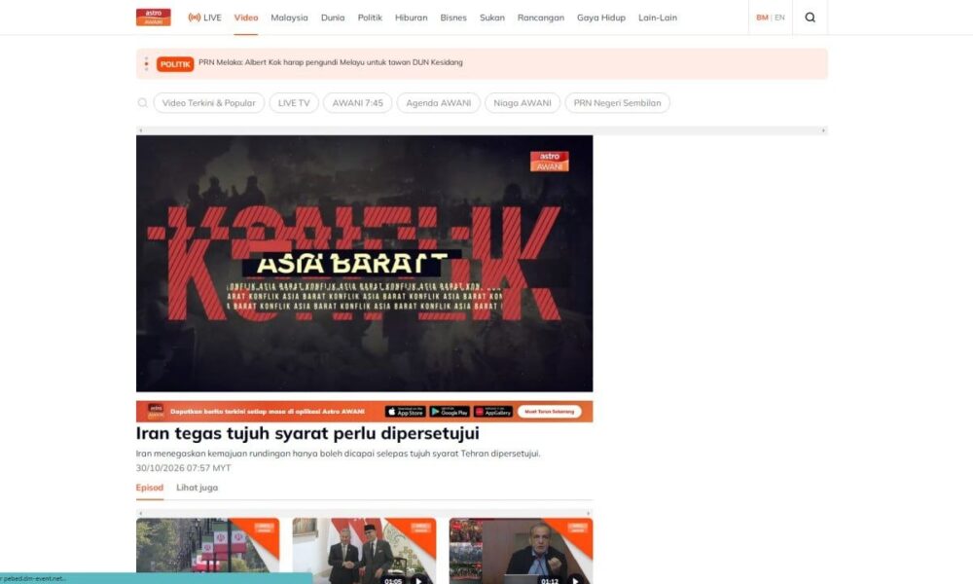Select the LIVE TV chip
This screenshot has height=584, width=973.
(294, 103)
